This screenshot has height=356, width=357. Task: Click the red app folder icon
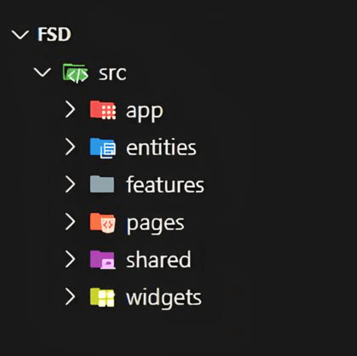(x=102, y=110)
